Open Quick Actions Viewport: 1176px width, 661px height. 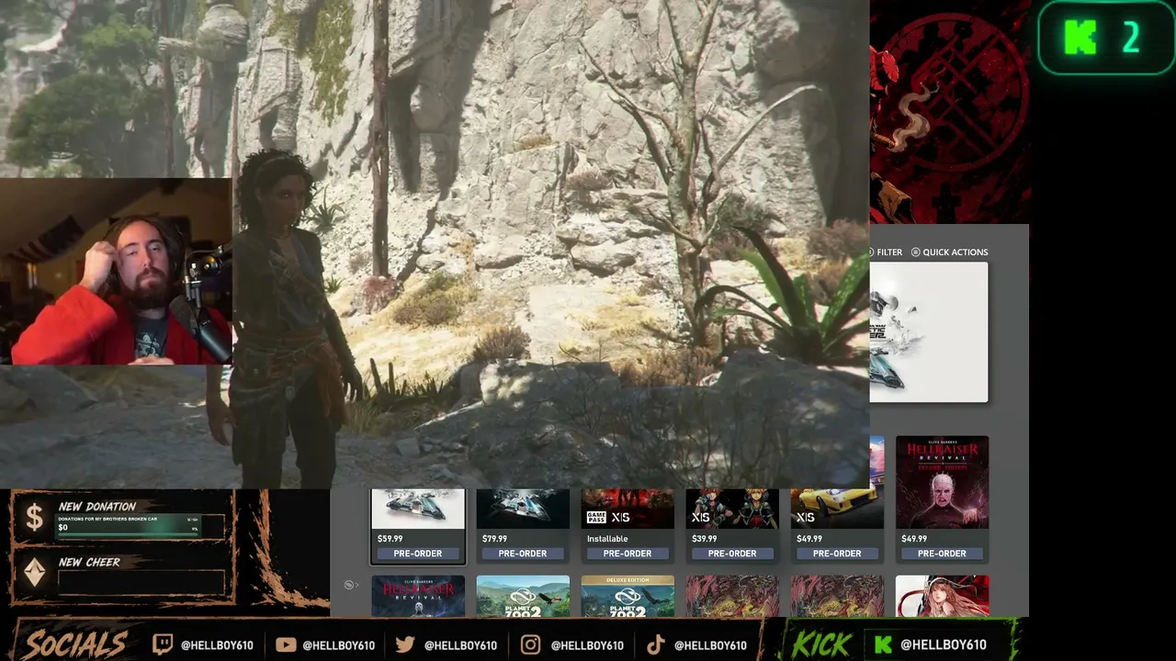click(950, 252)
